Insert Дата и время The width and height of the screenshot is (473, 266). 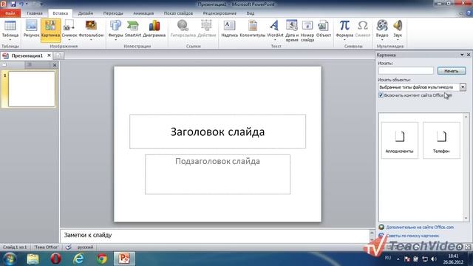pyautogui.click(x=292, y=31)
